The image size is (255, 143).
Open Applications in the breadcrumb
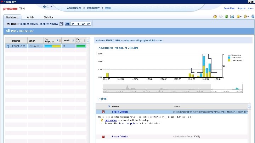click(74, 8)
